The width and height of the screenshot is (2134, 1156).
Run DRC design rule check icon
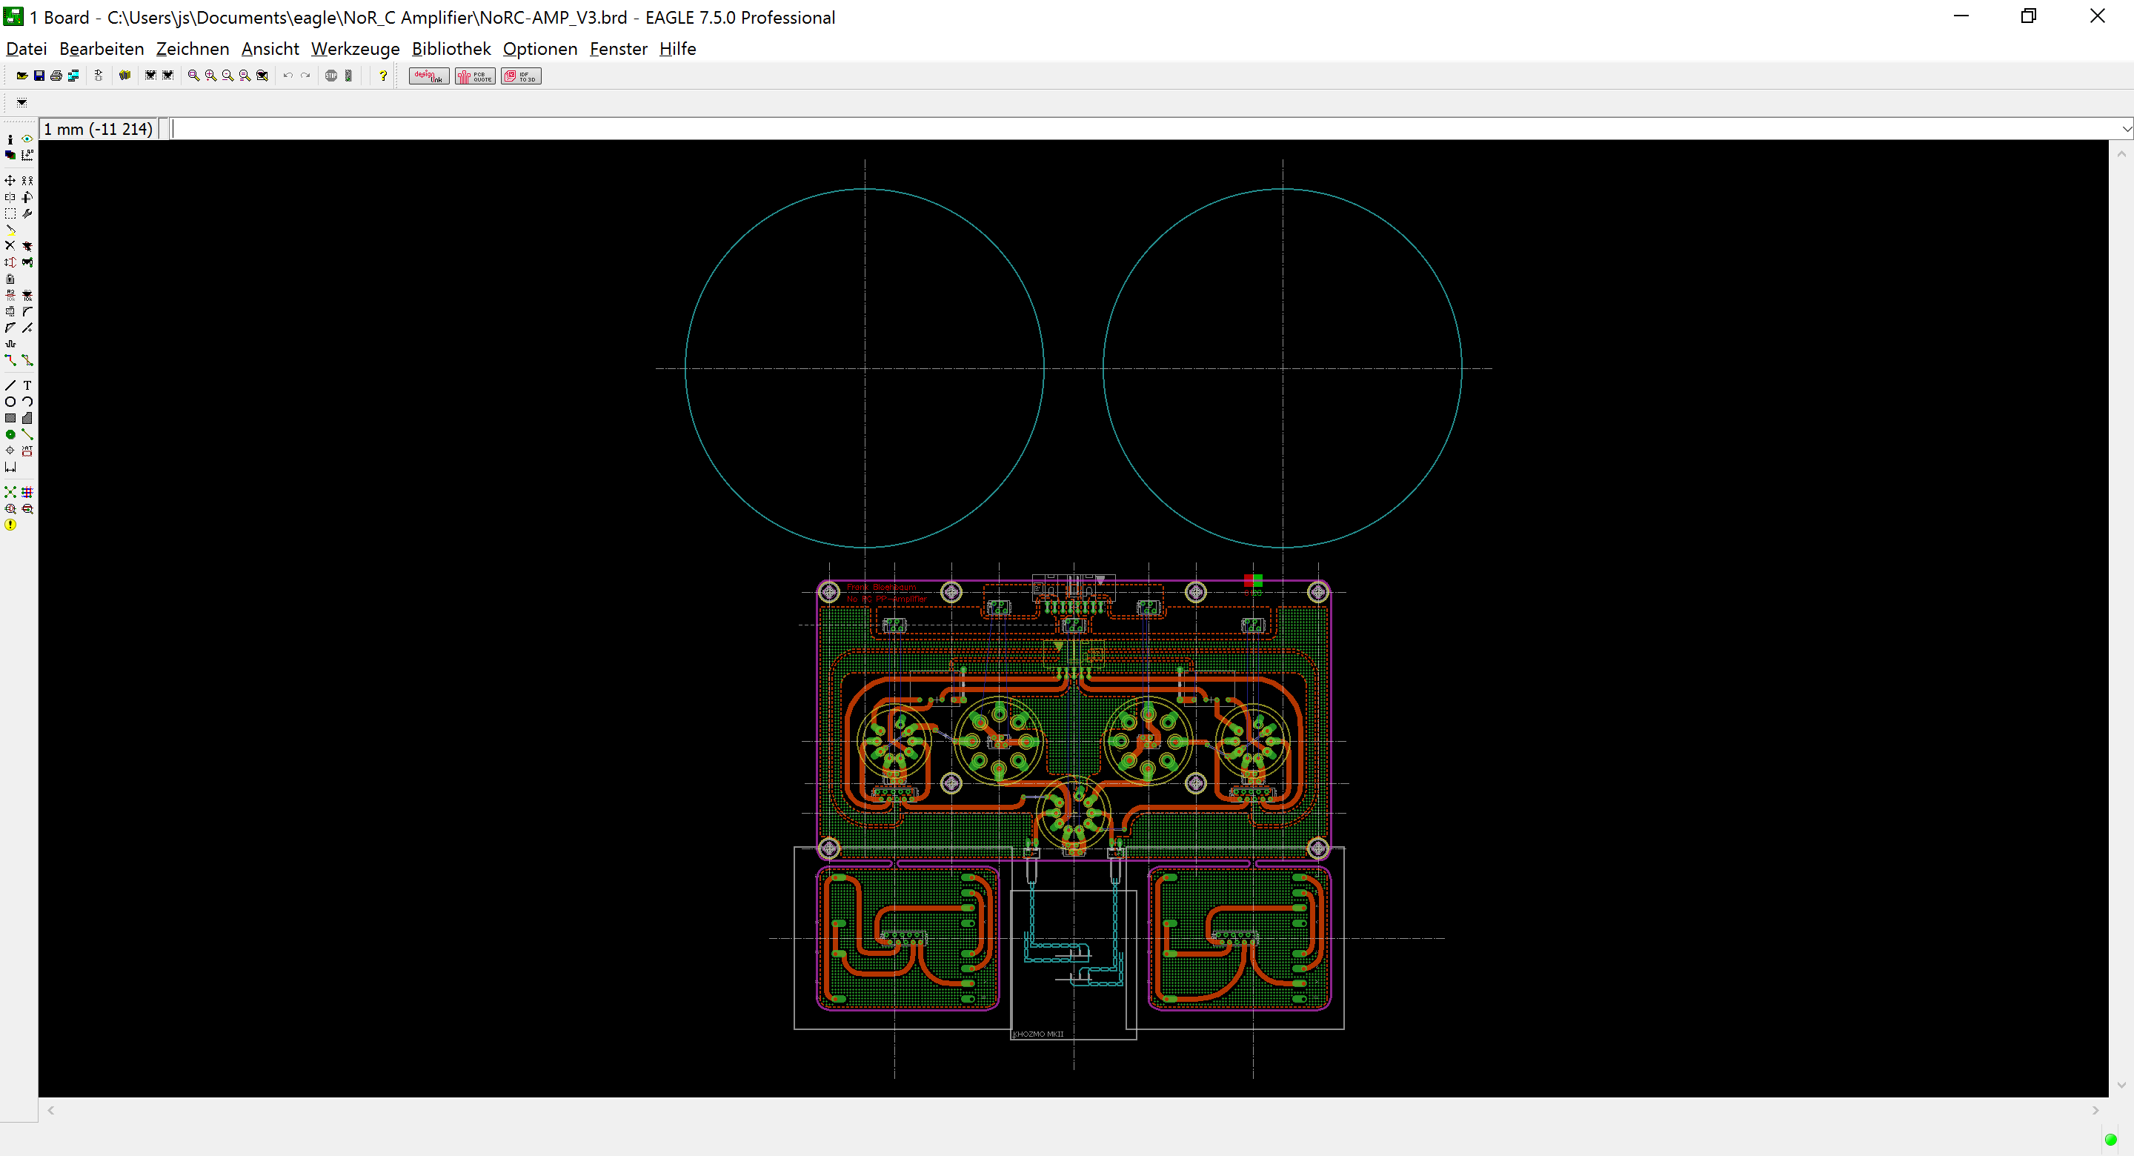click(x=27, y=509)
